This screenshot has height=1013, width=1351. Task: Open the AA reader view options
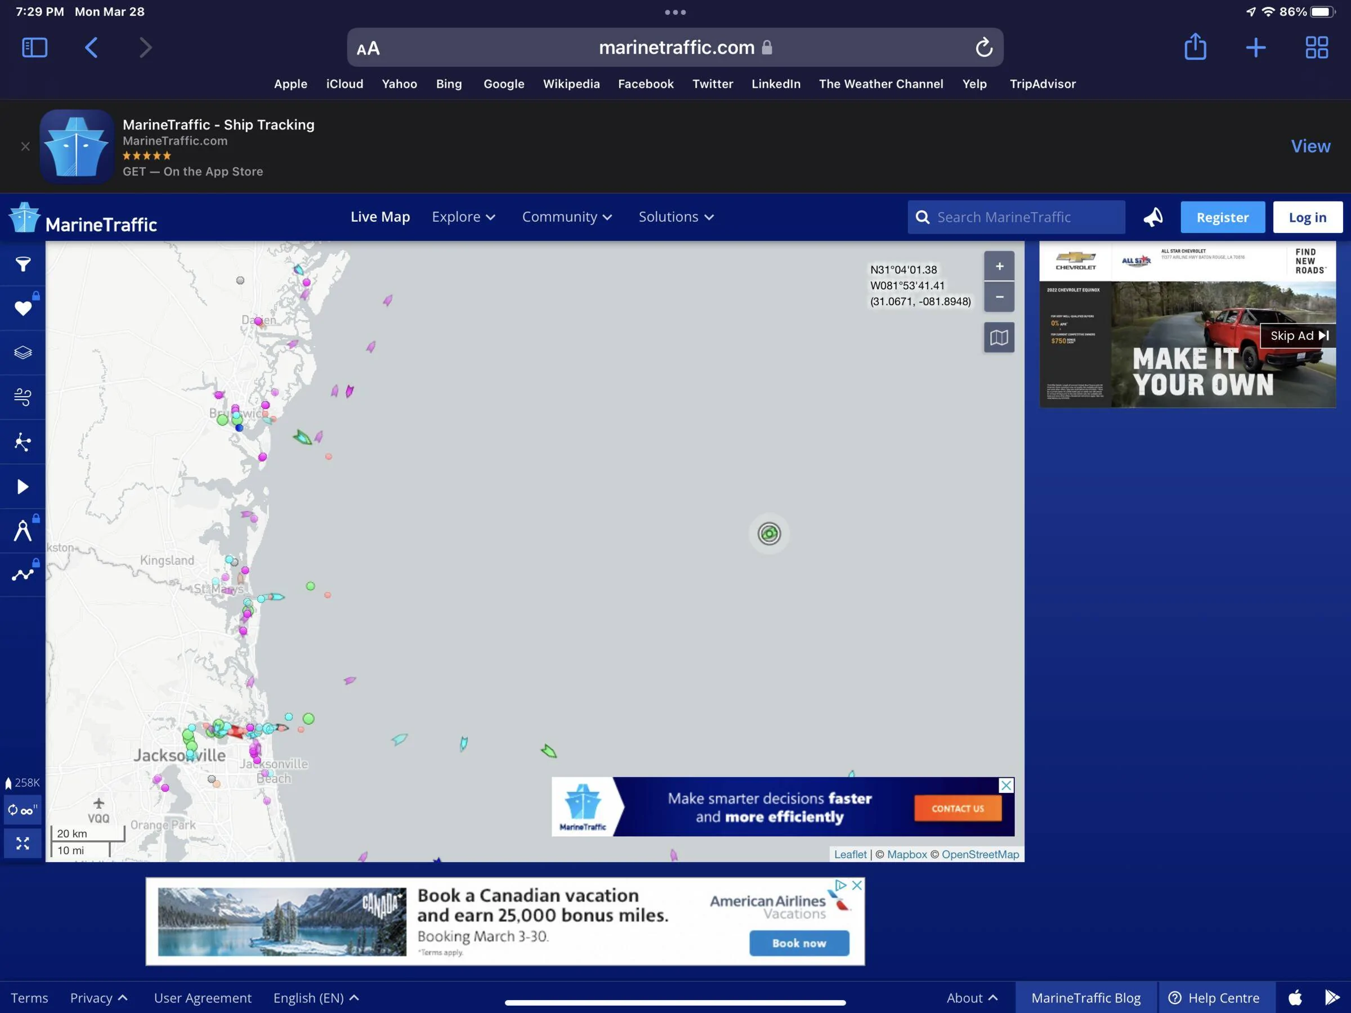coord(368,48)
